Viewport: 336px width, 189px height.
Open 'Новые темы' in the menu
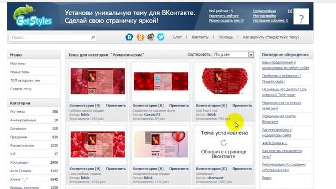20,72
